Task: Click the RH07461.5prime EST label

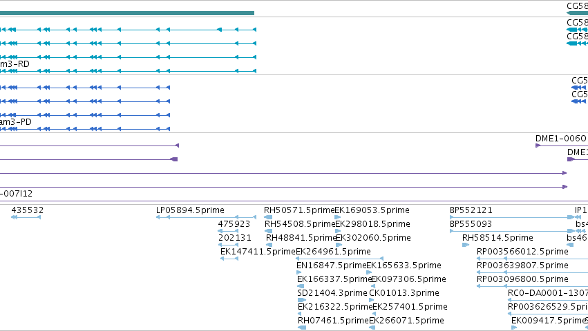Action: click(x=333, y=321)
